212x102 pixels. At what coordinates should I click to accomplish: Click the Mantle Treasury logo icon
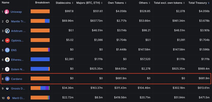(7, 21)
